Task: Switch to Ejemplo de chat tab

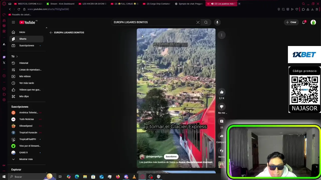Action: [x=189, y=4]
